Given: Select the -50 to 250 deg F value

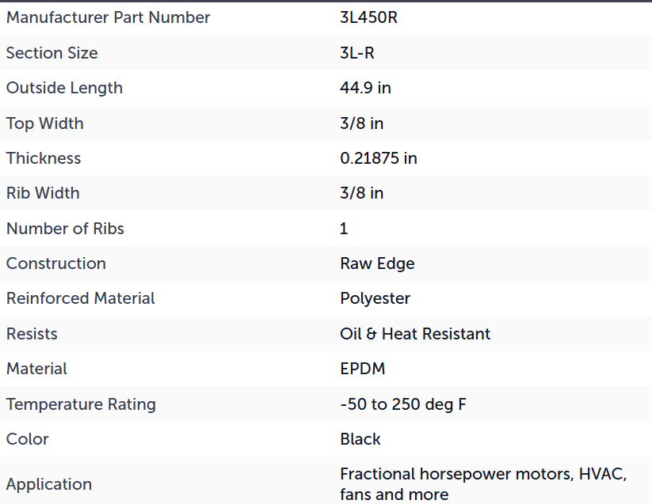Looking at the screenshot, I should pos(403,404).
